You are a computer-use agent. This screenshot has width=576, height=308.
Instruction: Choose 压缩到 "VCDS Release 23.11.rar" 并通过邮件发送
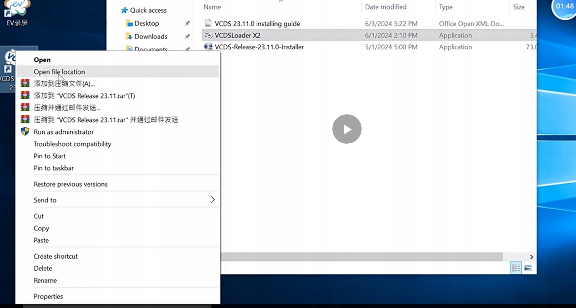[x=106, y=119]
